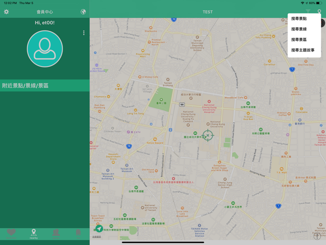Open the three-dot menu beside avatar

(84, 33)
